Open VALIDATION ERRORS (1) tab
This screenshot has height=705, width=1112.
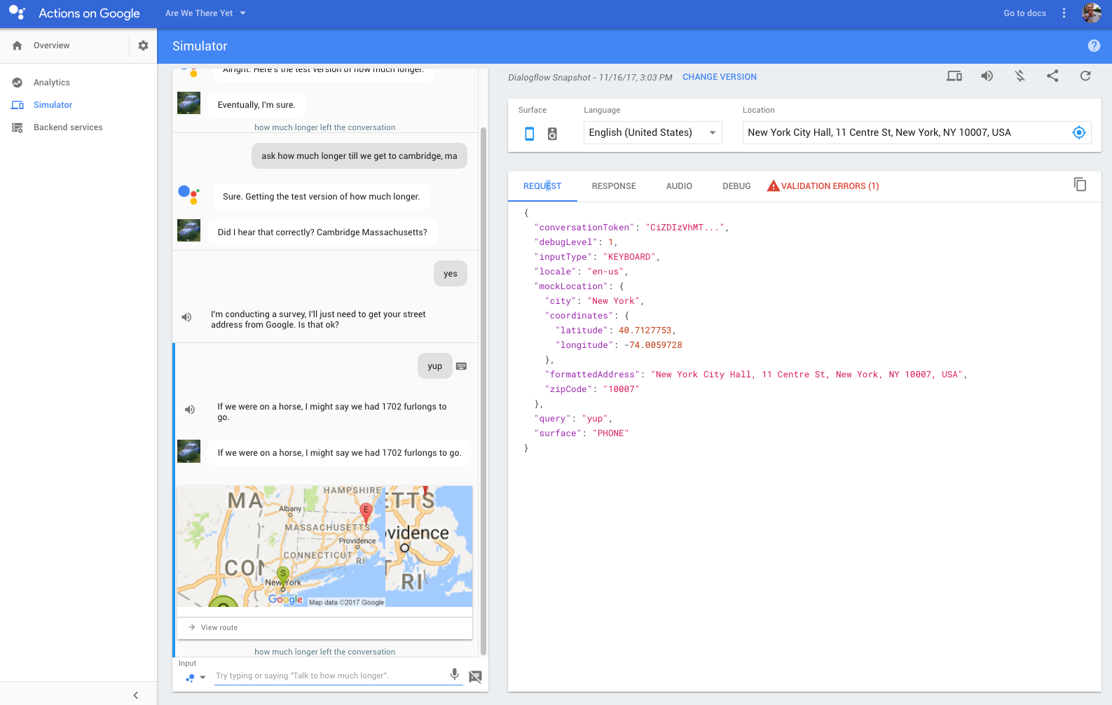click(823, 186)
